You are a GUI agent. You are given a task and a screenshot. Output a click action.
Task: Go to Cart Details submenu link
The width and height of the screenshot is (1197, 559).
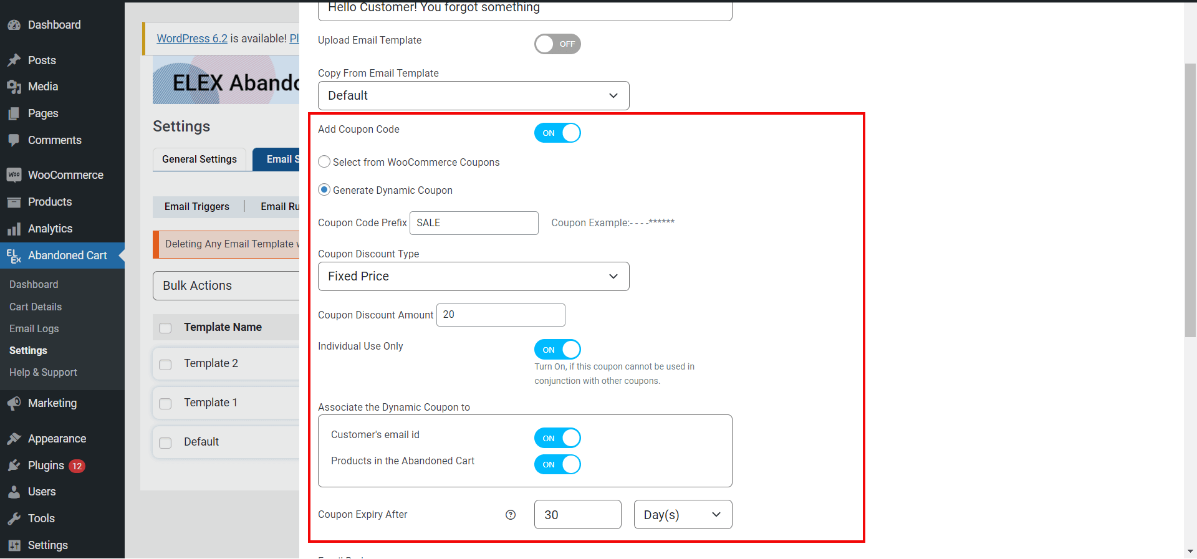click(x=36, y=307)
